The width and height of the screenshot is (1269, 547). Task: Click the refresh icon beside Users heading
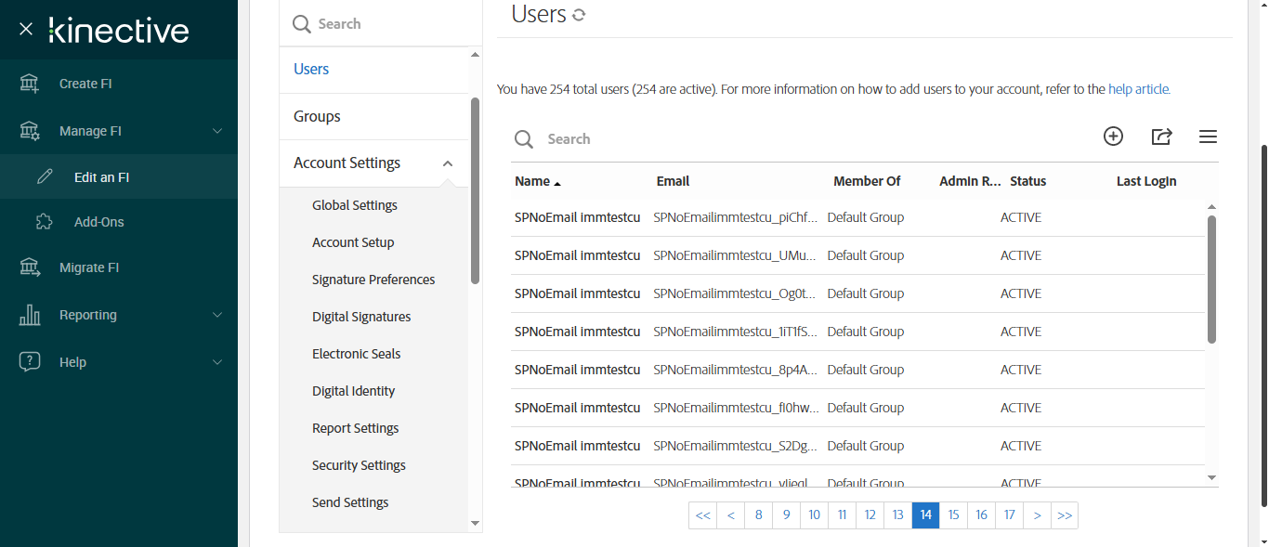(x=579, y=15)
